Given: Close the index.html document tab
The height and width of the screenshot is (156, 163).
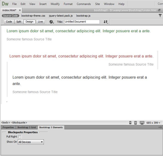Looking at the screenshot, I should 20,10.
